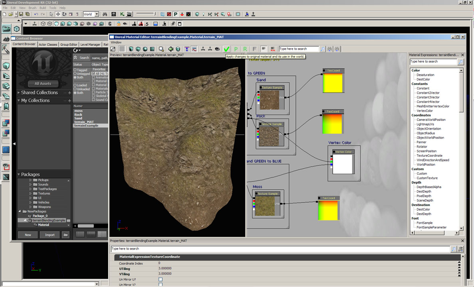The height and width of the screenshot is (287, 474).
Task: Open the World coordinate system dropdown
Action: coord(97,14)
